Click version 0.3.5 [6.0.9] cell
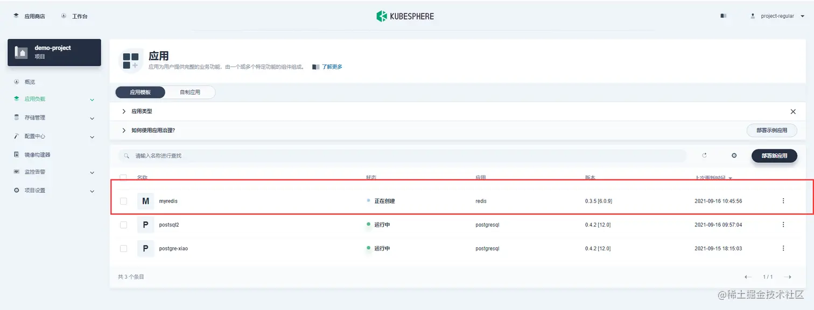This screenshot has height=310, width=814. point(599,201)
